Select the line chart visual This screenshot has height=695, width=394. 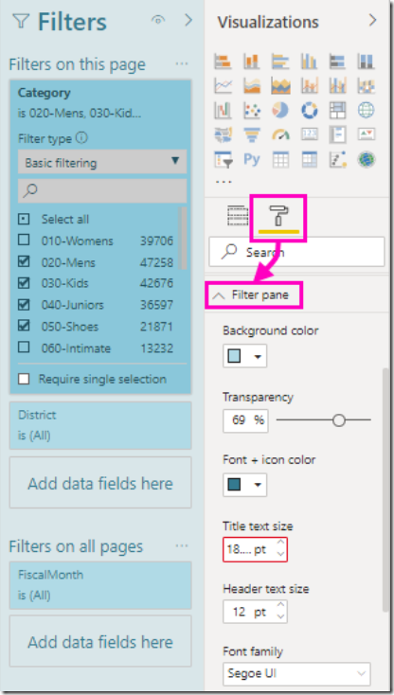click(223, 85)
